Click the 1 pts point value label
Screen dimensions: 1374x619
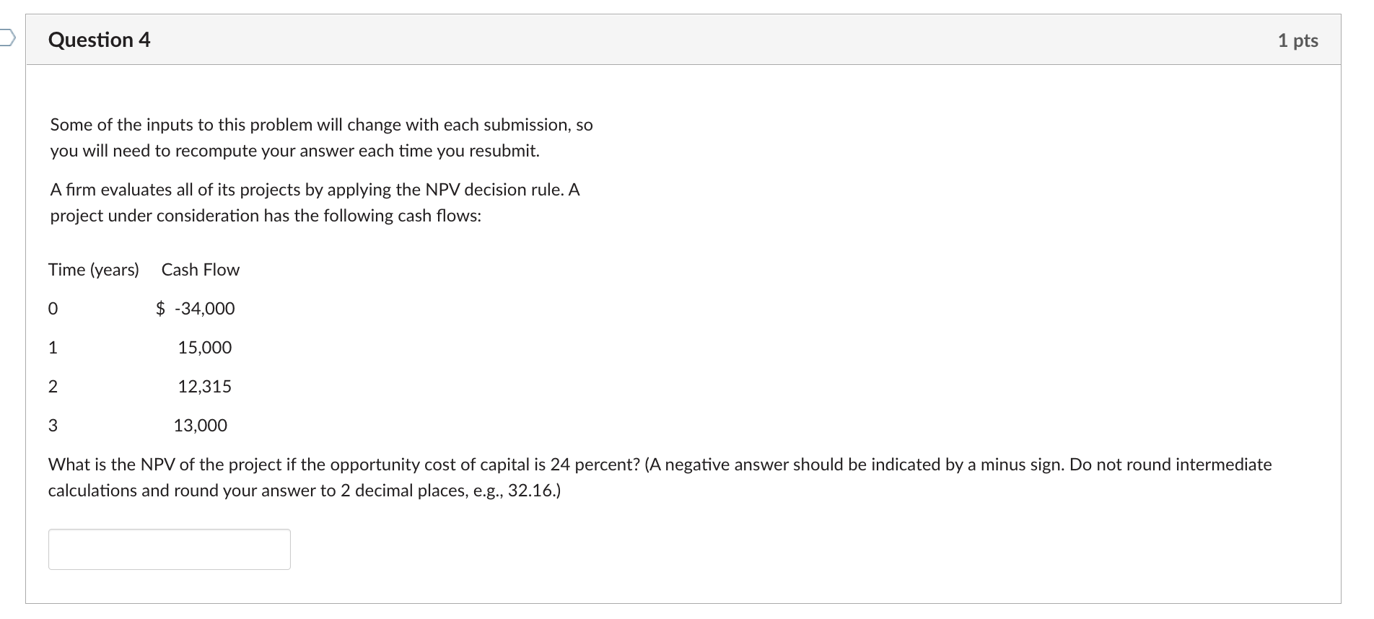[1298, 40]
